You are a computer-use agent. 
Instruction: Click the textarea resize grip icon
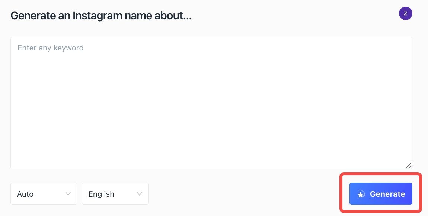pyautogui.click(x=408, y=166)
